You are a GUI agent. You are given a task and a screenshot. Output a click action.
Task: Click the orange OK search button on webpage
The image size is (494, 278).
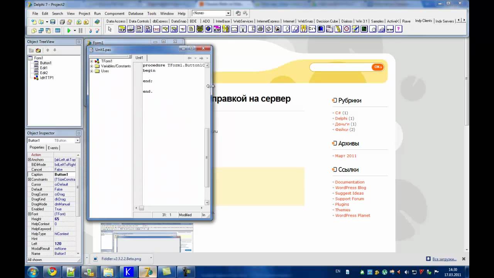click(x=377, y=67)
